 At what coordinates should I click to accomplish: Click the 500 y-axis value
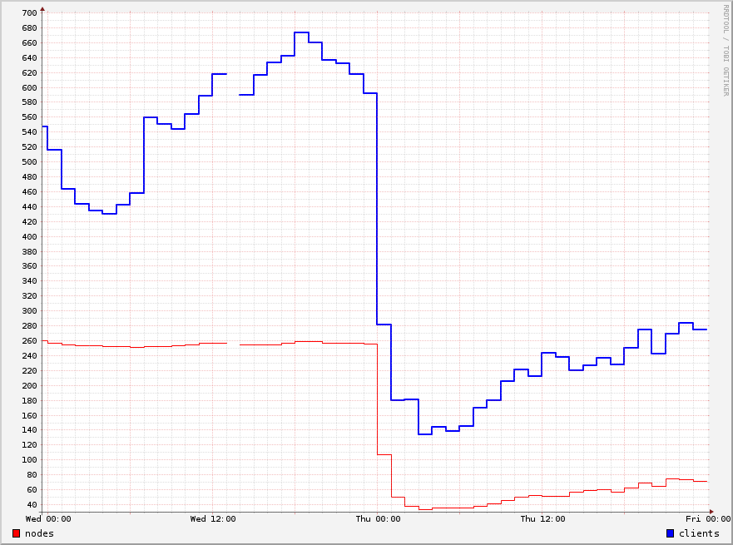pyautogui.click(x=29, y=161)
